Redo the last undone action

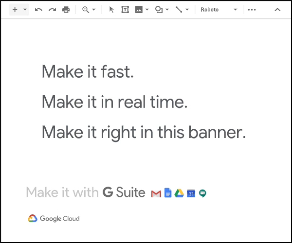click(x=52, y=10)
